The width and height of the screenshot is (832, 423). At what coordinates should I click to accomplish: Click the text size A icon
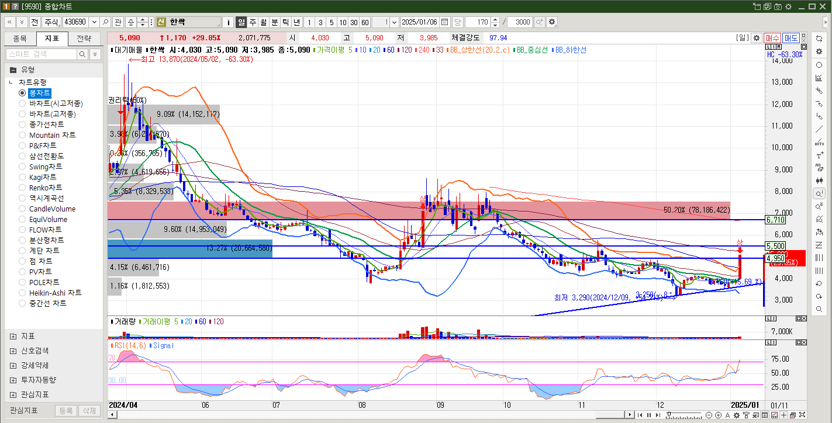727,415
